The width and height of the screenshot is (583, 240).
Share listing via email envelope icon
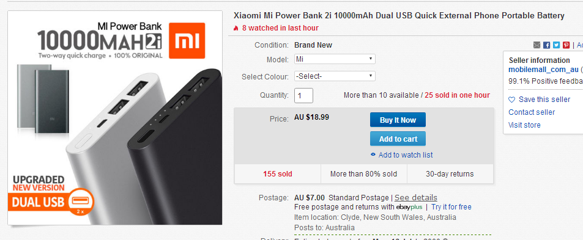[x=537, y=45]
